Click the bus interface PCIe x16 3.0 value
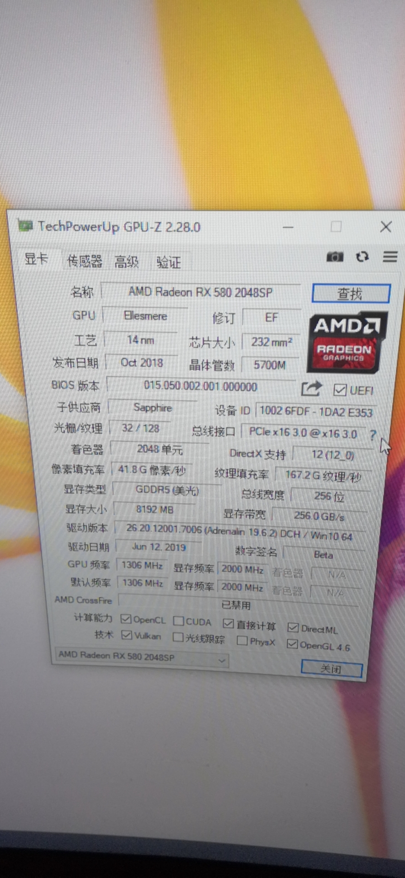Screen dimensions: 405x878 coord(304,433)
